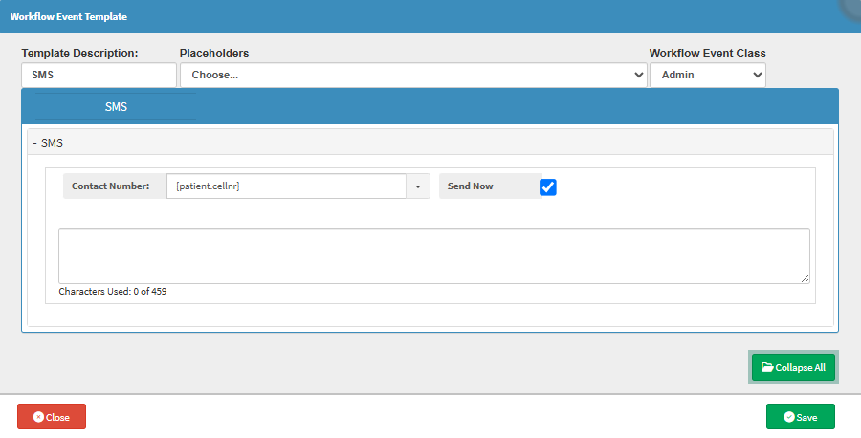The height and width of the screenshot is (438, 861).
Task: Click the Characters Used: 0 of 459 text
Action: point(113,292)
